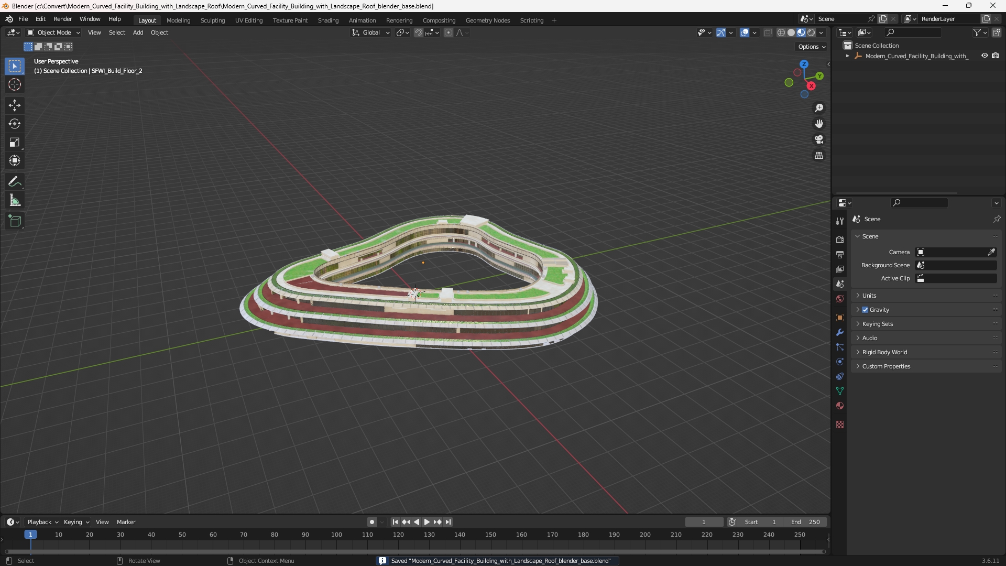Select the Transform tool
1006x566 pixels.
pyautogui.click(x=15, y=160)
